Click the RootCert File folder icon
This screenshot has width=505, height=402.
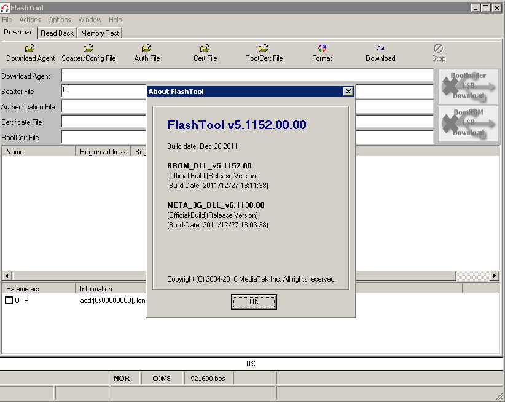pos(264,49)
